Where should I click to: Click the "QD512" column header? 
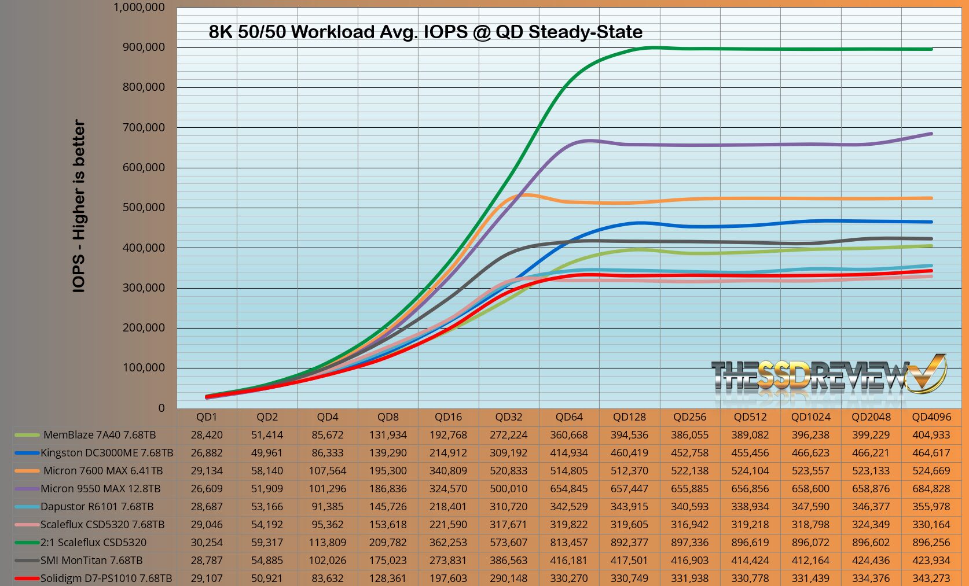click(x=750, y=417)
